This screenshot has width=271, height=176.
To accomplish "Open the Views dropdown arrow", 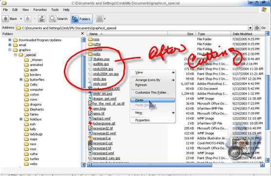I will click(105, 19).
